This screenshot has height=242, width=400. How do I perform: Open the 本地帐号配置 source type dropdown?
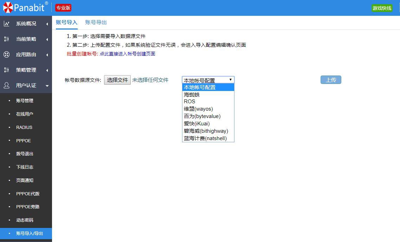click(x=208, y=80)
